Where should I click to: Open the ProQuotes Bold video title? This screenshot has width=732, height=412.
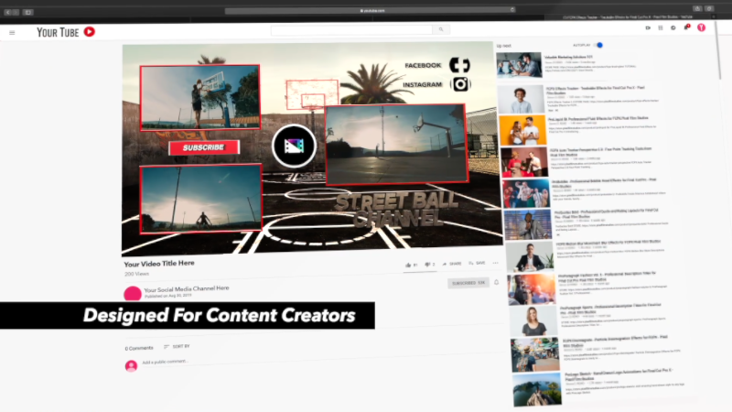click(607, 213)
